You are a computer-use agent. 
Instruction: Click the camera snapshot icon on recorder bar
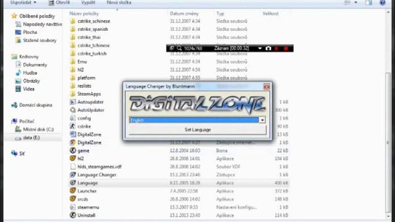(x=268, y=48)
